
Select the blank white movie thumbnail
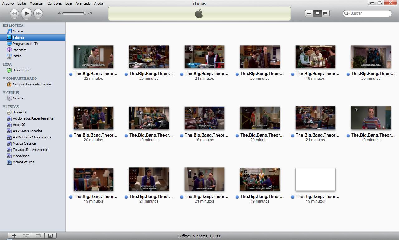(x=315, y=179)
